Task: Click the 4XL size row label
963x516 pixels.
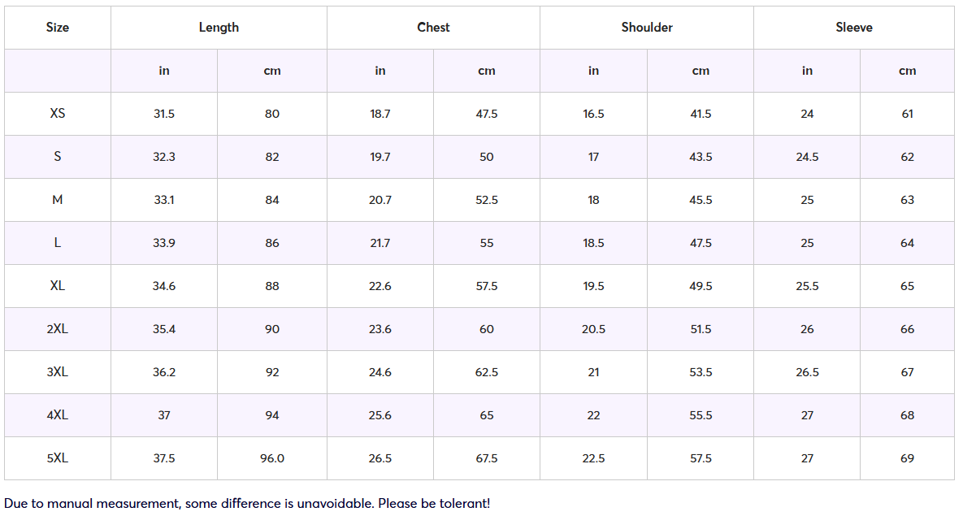Action: point(58,415)
